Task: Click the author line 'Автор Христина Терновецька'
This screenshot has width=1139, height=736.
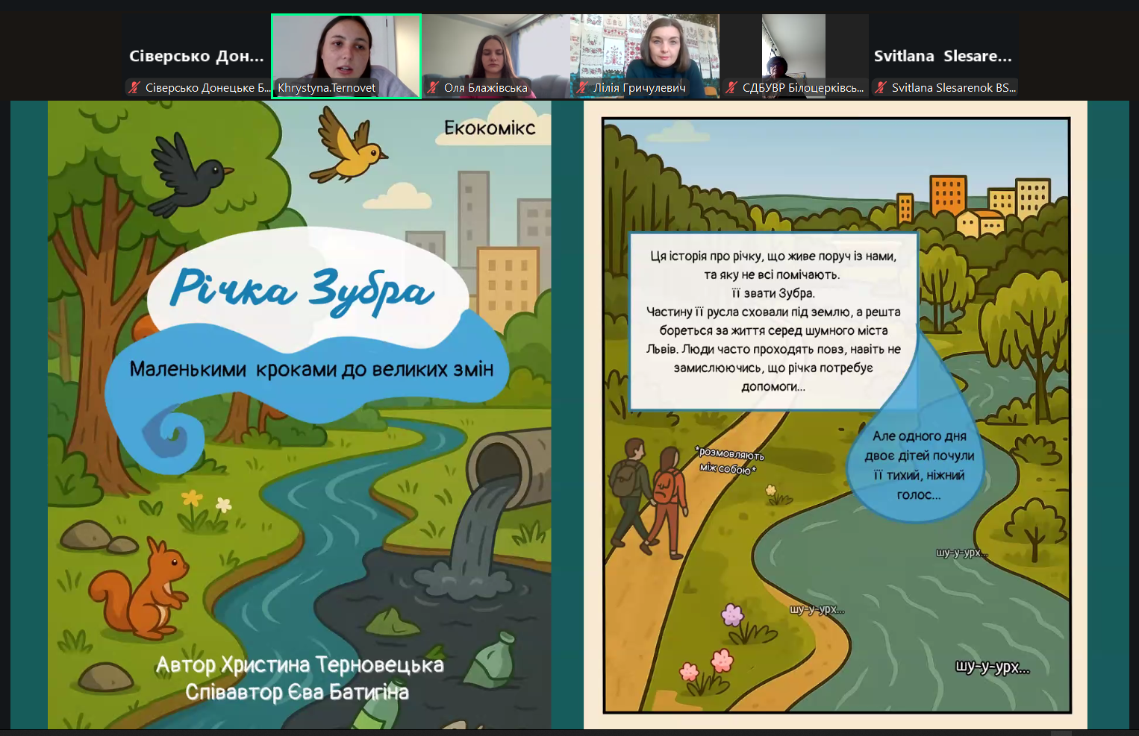Action: (299, 664)
